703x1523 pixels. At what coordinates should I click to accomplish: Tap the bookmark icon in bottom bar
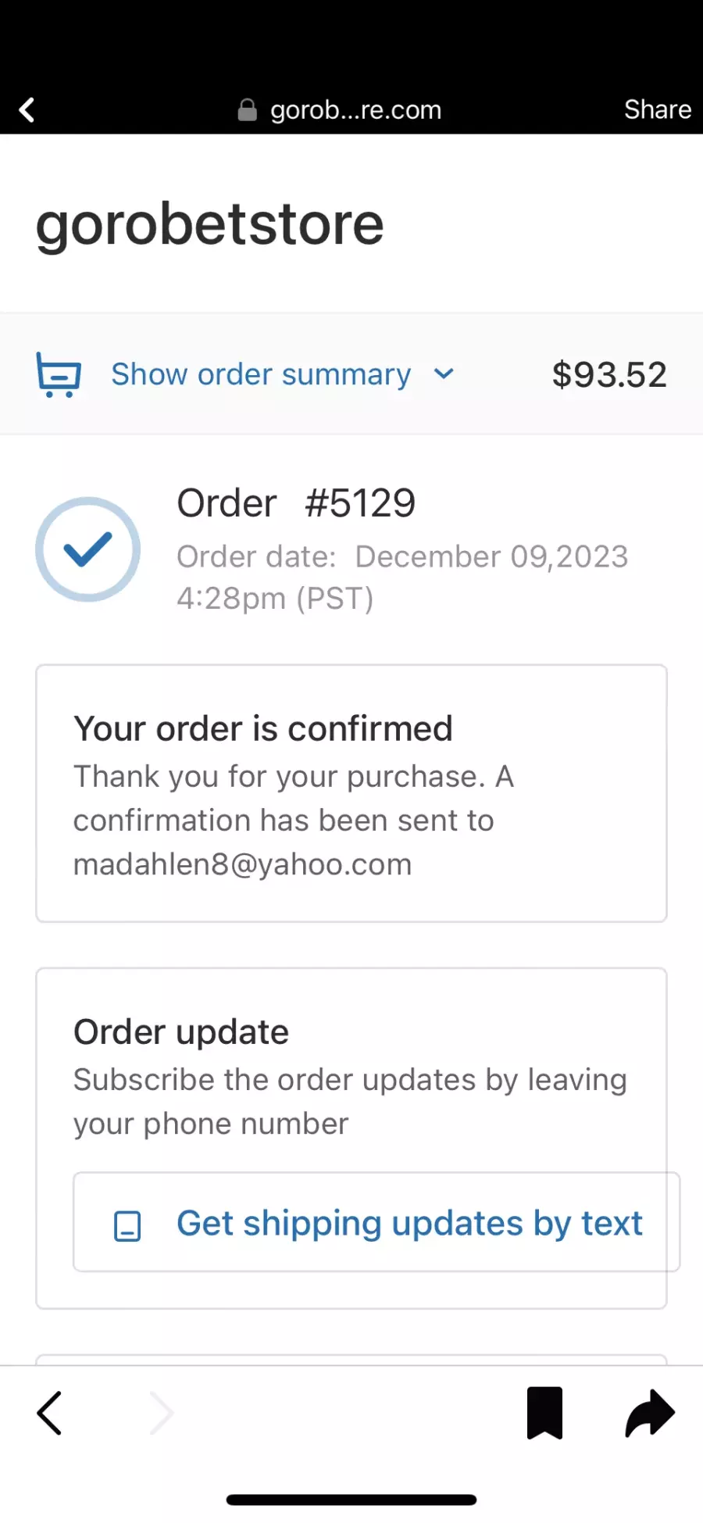545,1413
